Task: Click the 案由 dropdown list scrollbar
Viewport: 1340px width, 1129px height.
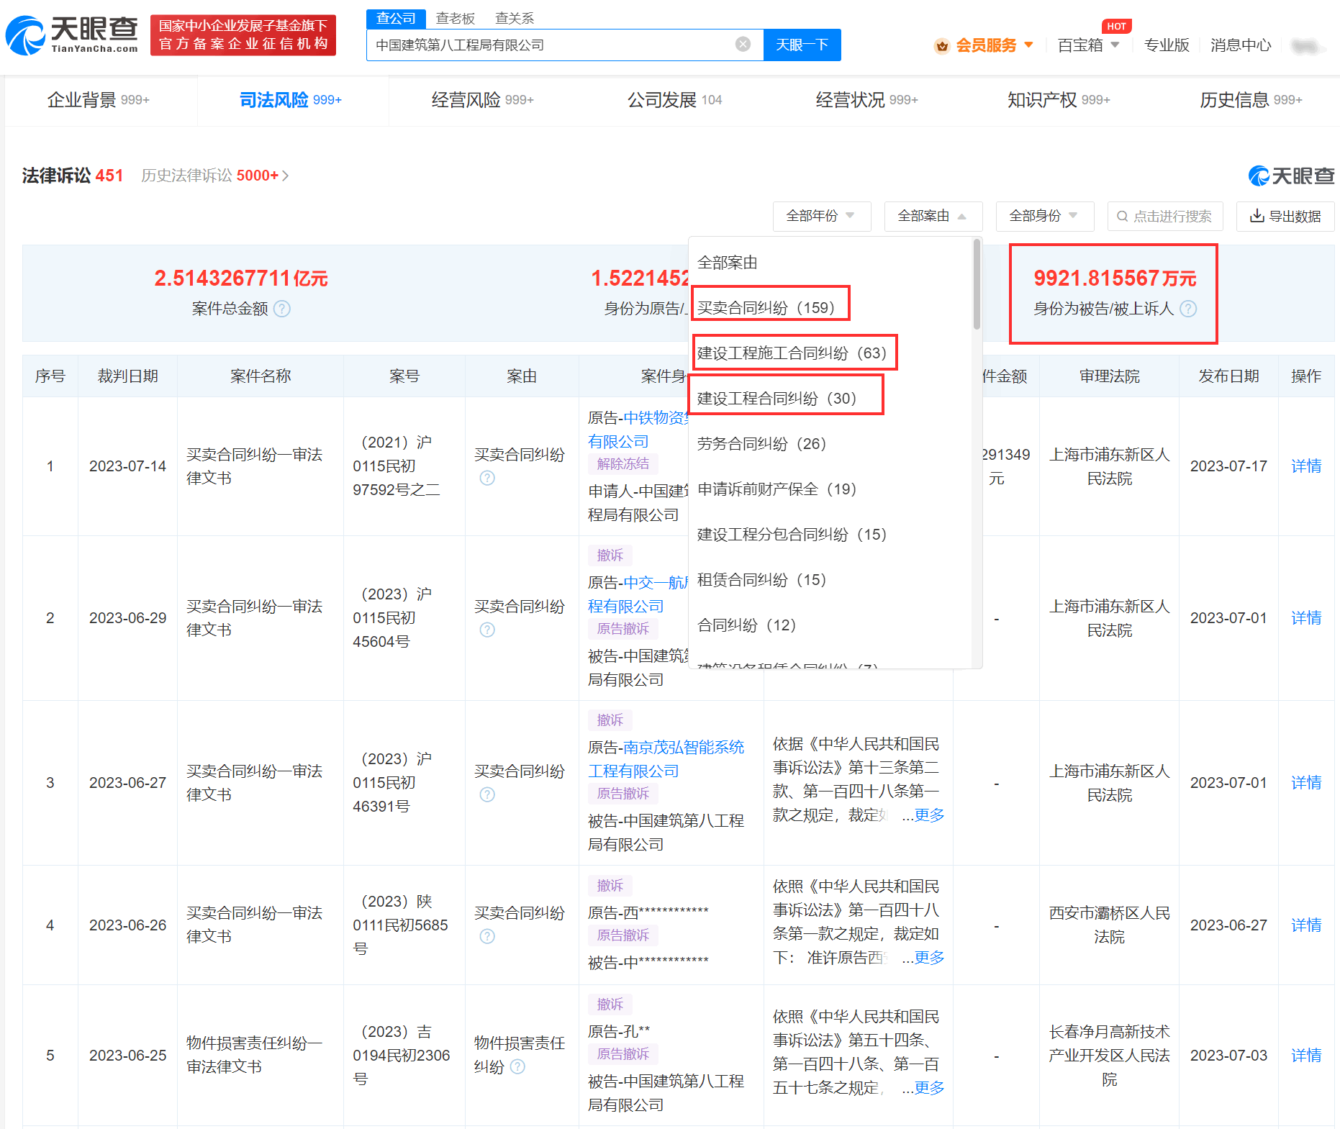Action: [x=977, y=284]
